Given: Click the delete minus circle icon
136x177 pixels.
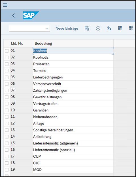Looking at the screenshot, I should [98, 28].
